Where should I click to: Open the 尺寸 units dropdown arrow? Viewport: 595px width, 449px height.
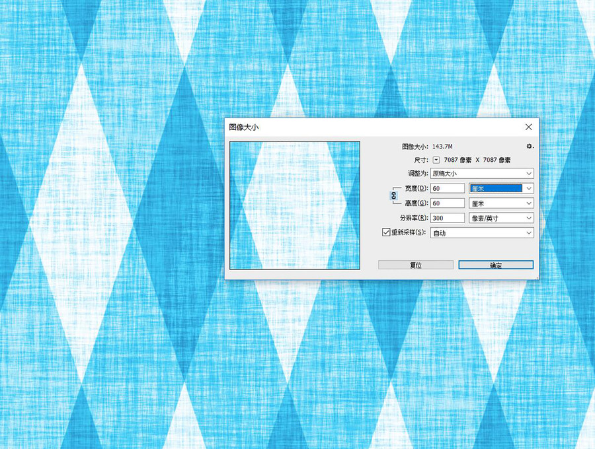click(x=436, y=160)
